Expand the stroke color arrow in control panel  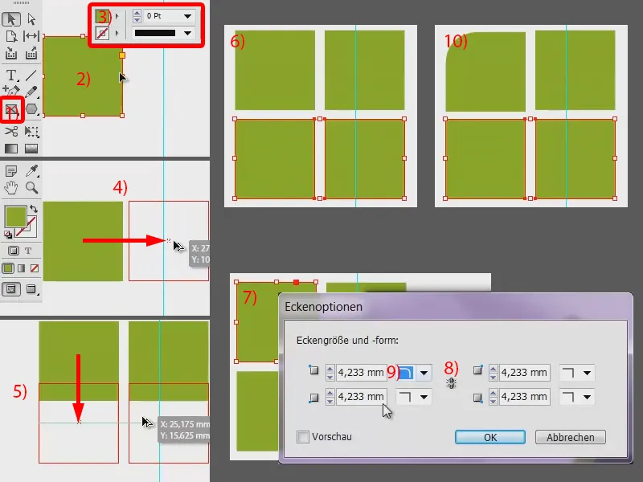(117, 33)
